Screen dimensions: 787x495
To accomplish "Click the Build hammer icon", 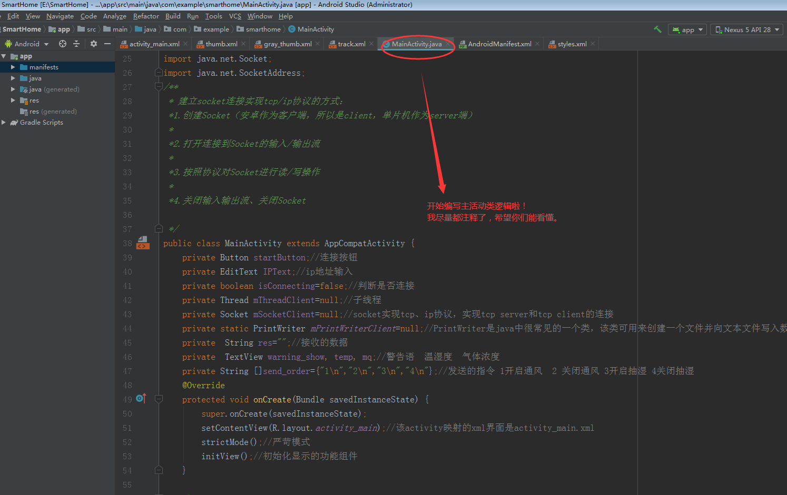I will [x=657, y=29].
